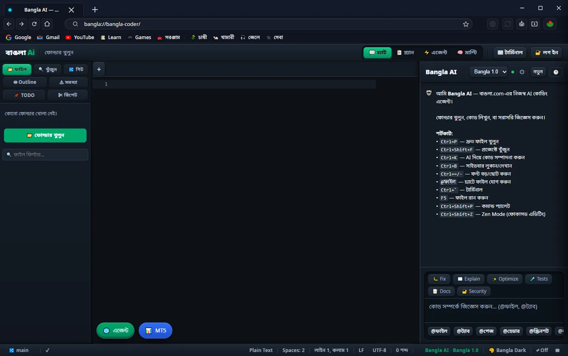
Task: Click the globe icon in browser toolbar
Action: tap(493, 24)
